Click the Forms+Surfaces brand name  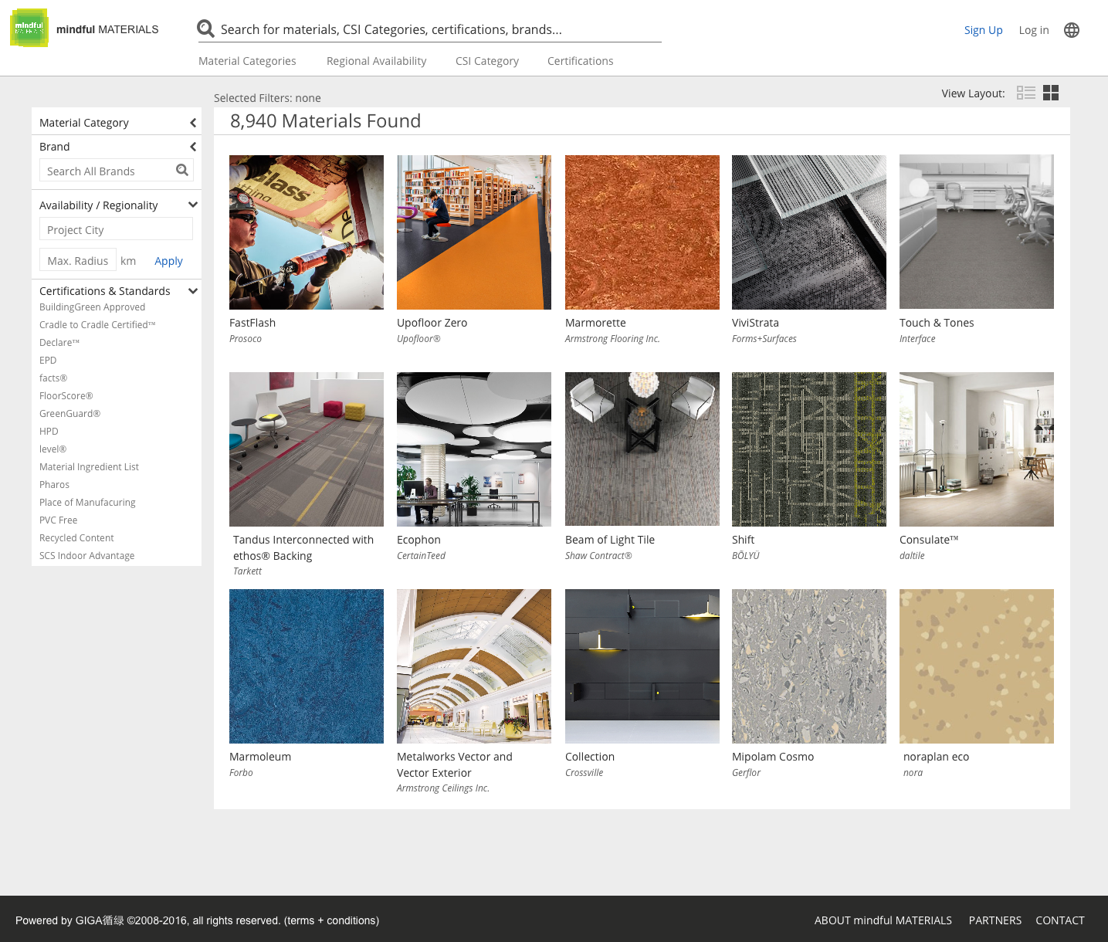[x=764, y=339]
